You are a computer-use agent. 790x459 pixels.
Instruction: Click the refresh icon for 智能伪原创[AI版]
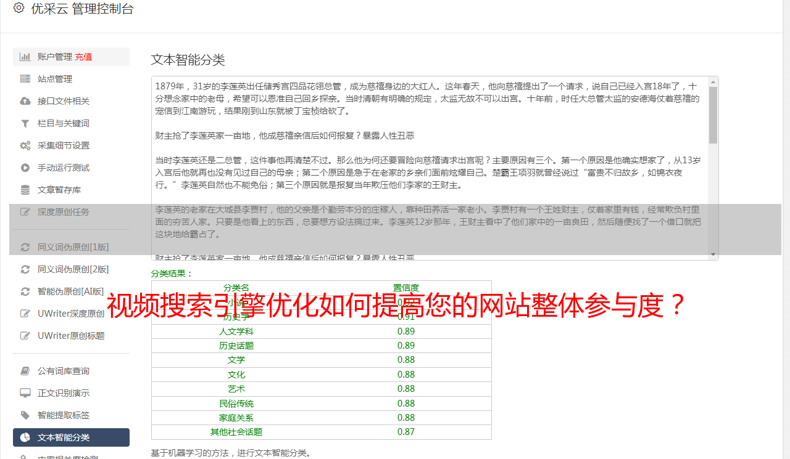click(x=25, y=291)
